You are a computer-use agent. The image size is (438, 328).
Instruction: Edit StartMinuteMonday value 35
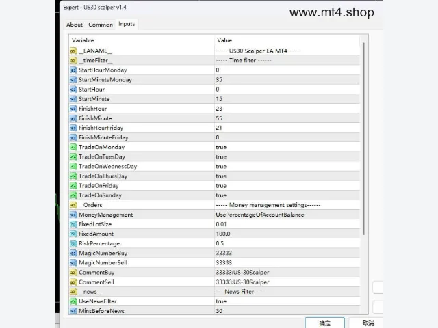click(x=219, y=80)
